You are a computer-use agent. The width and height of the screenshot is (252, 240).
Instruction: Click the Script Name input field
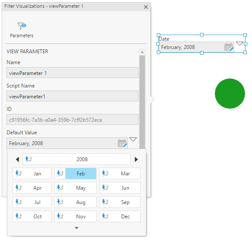(72, 96)
